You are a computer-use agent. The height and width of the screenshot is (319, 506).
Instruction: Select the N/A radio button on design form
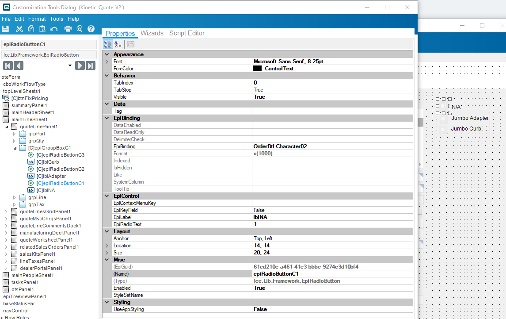coord(443,107)
